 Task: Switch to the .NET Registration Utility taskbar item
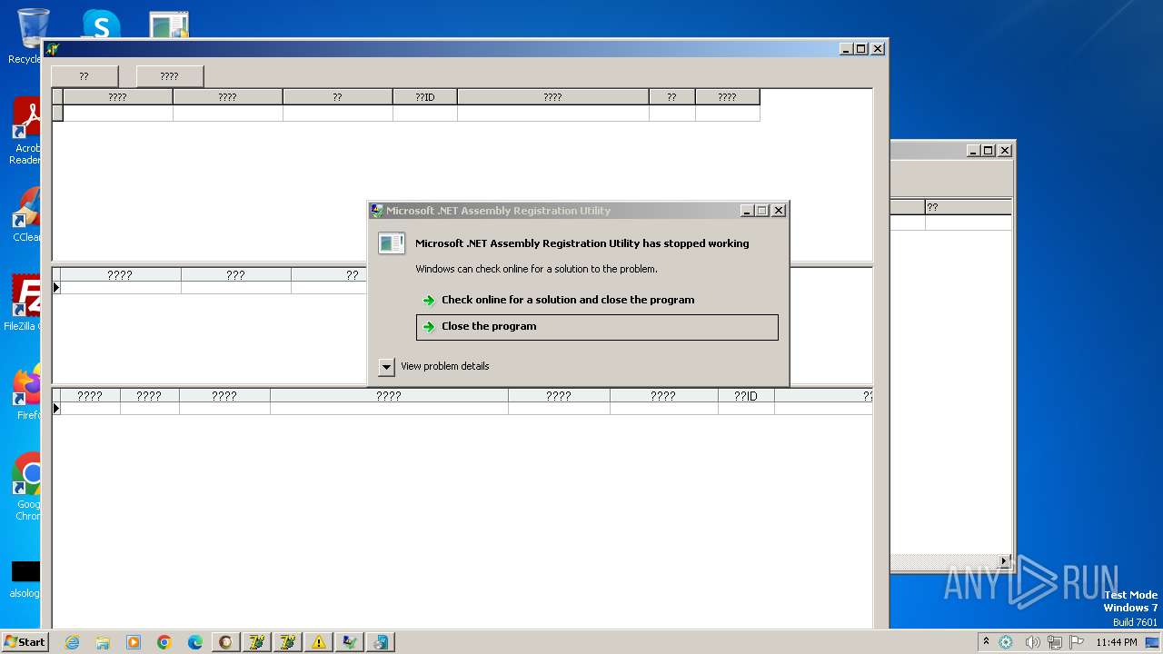click(349, 642)
